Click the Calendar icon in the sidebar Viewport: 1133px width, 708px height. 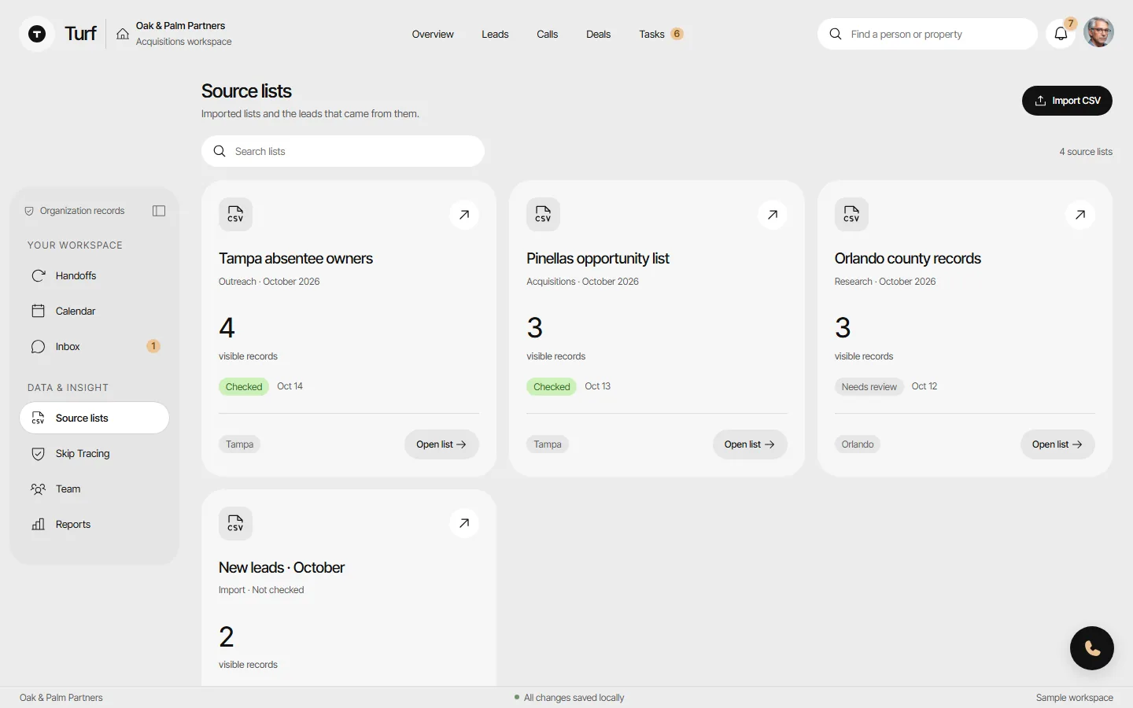pos(38,312)
